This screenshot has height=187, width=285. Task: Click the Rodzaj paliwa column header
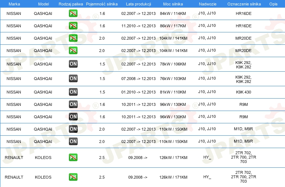(x=71, y=4)
